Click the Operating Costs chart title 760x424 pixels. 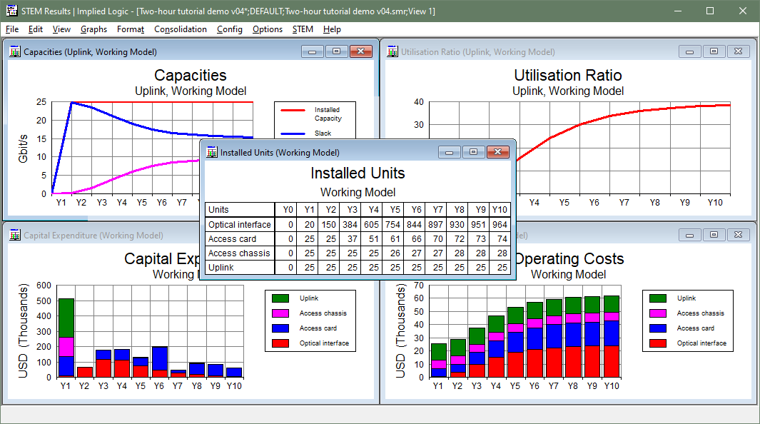click(570, 258)
